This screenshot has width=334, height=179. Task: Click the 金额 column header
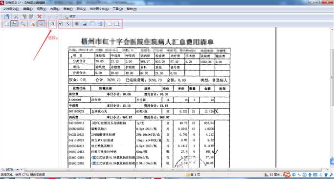[x=207, y=89]
